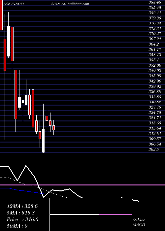
Task: Click the 12MA : 328.6 reading
Action: coord(22,206)
